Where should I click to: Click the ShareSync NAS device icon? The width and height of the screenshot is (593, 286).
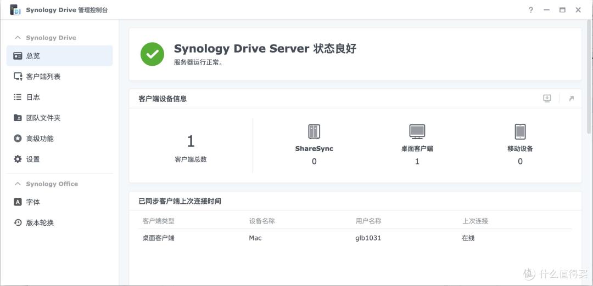[x=314, y=131]
